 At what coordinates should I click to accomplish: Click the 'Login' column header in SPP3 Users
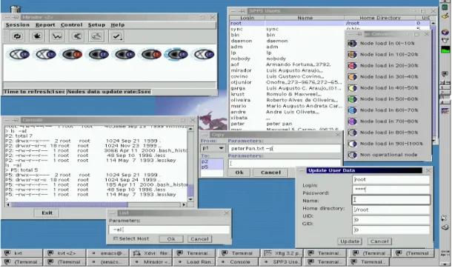(247, 18)
